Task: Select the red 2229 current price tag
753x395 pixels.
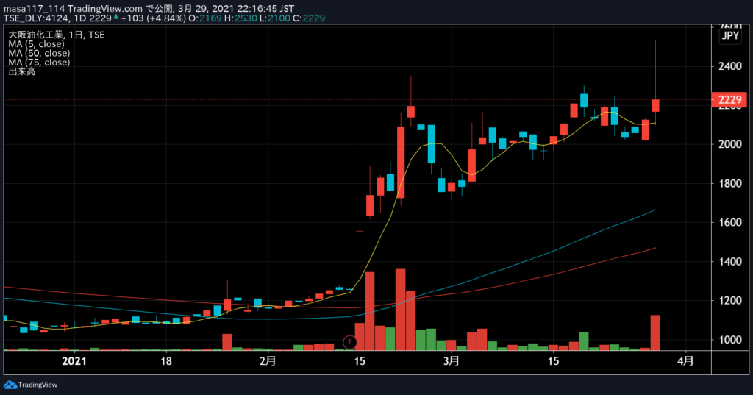Action: pos(729,99)
